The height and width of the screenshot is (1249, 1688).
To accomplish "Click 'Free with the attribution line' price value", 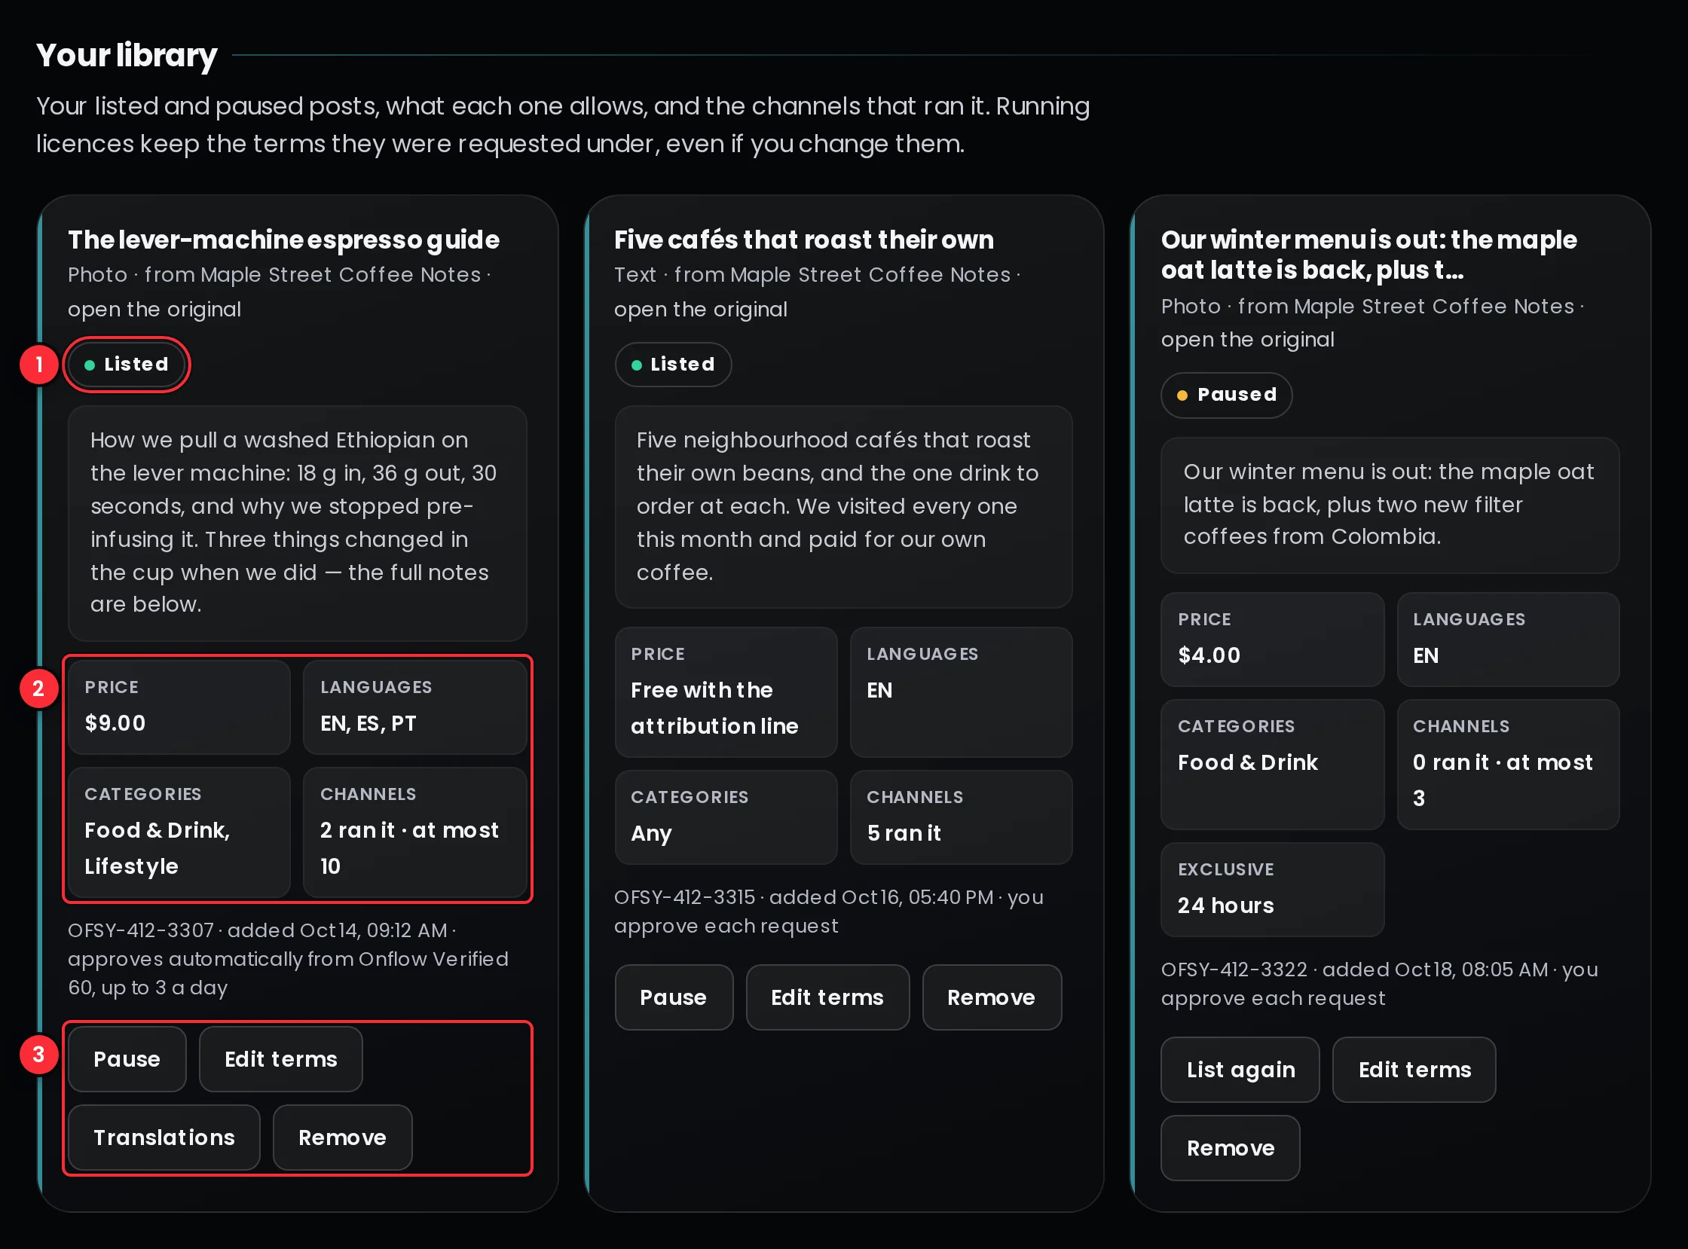I will tap(714, 707).
